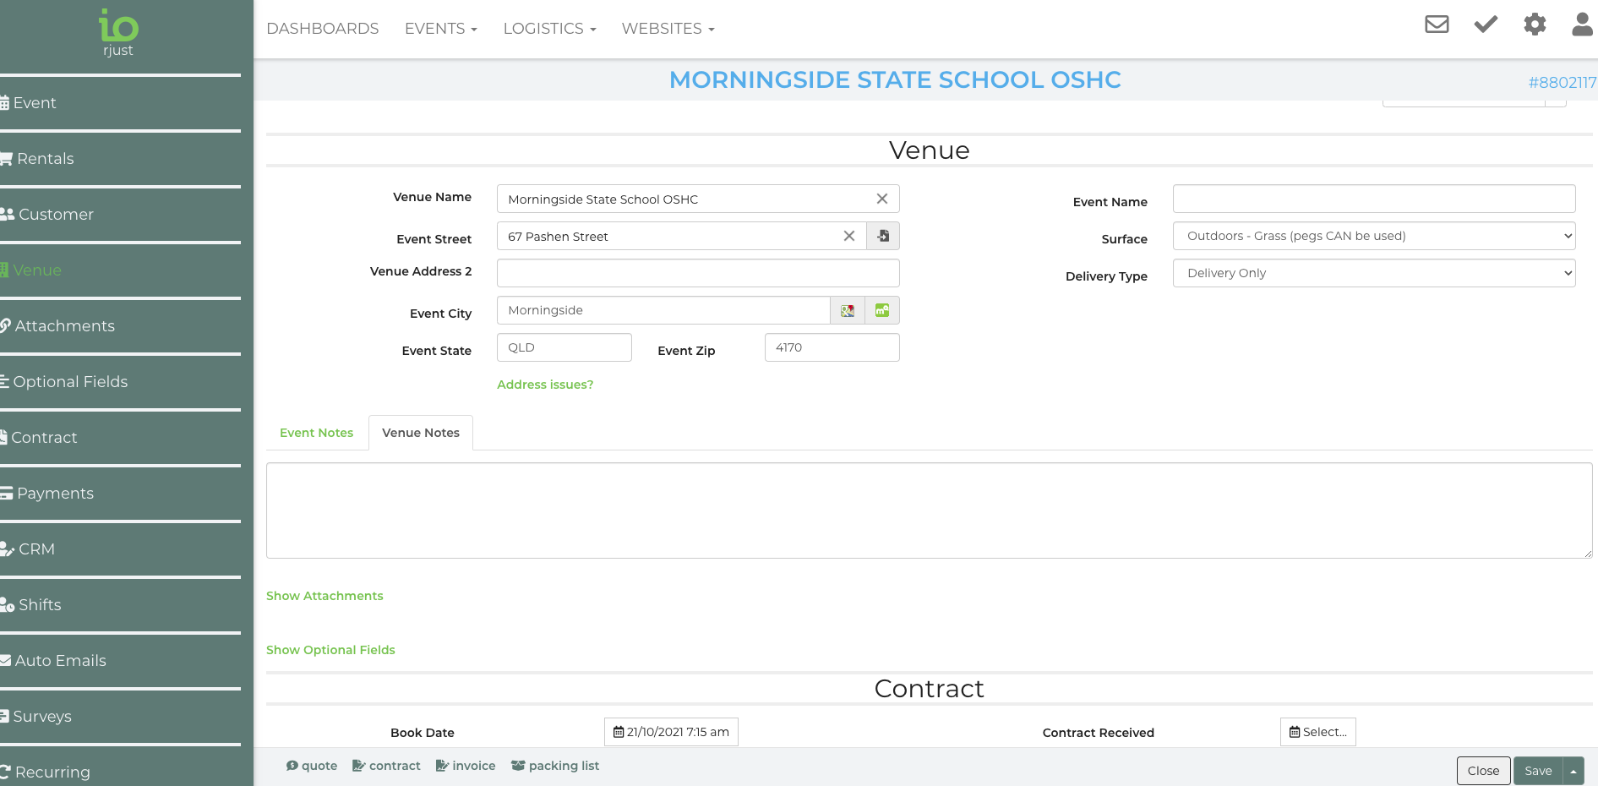Open the settings gear icon
The image size is (1598, 786).
click(x=1535, y=25)
